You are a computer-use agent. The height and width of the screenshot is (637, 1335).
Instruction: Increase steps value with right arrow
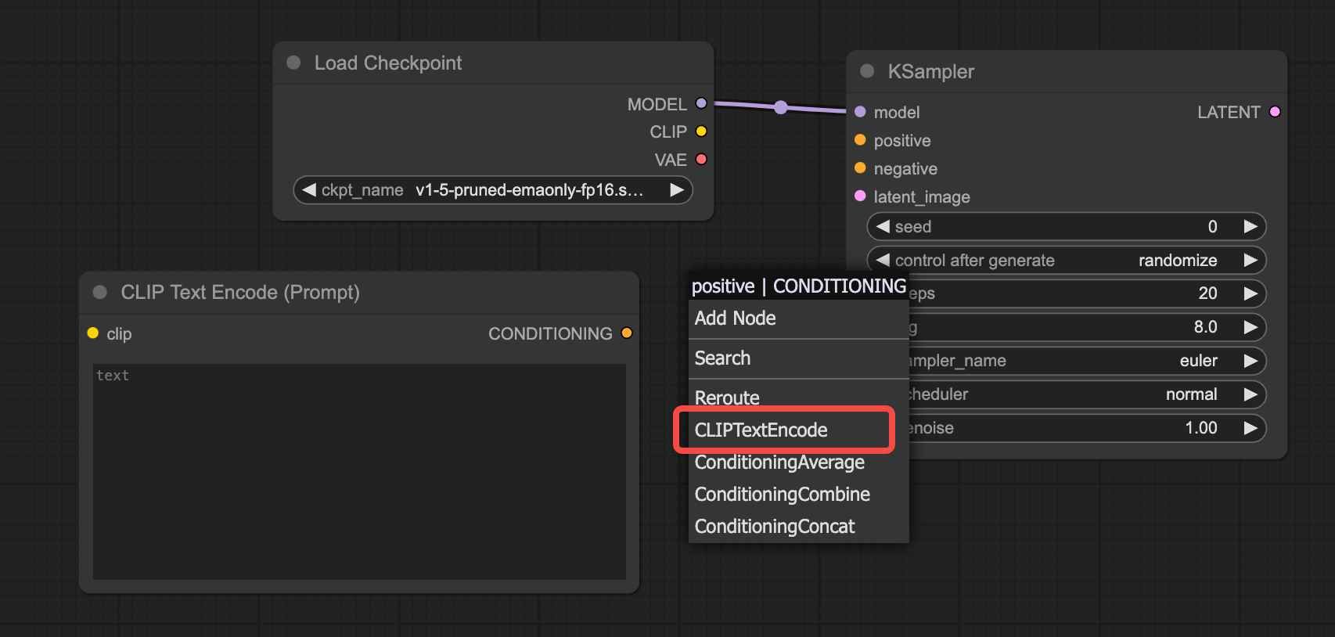click(1250, 293)
